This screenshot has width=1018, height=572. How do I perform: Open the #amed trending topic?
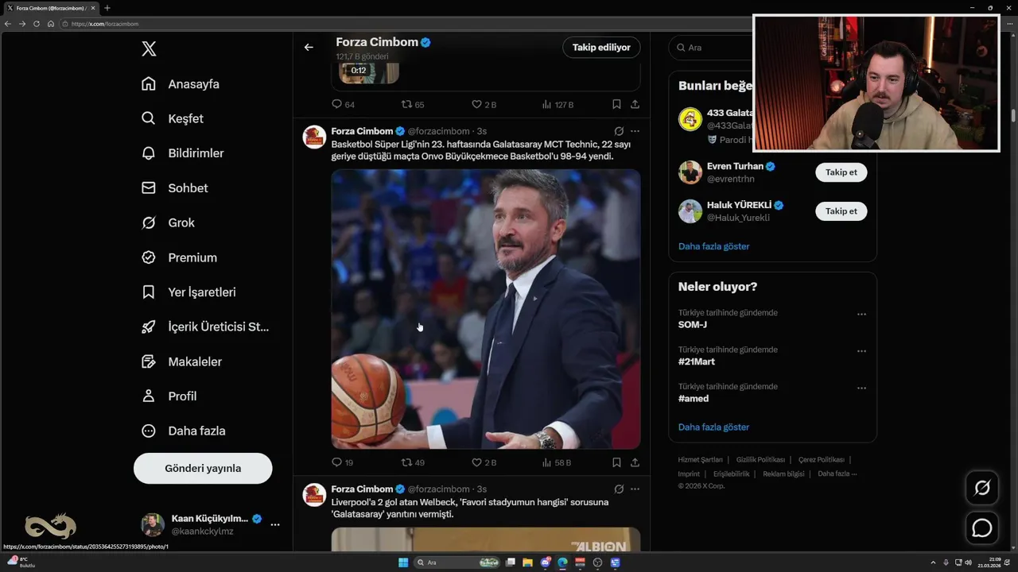694,399
